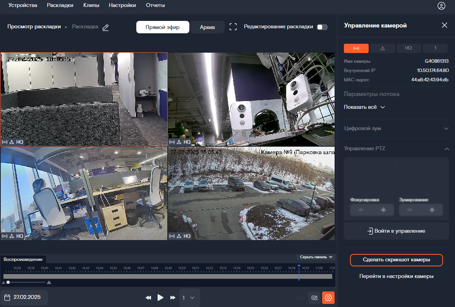Click topology icon on the office chairs tile
The width and height of the screenshot is (455, 307).
[12, 236]
